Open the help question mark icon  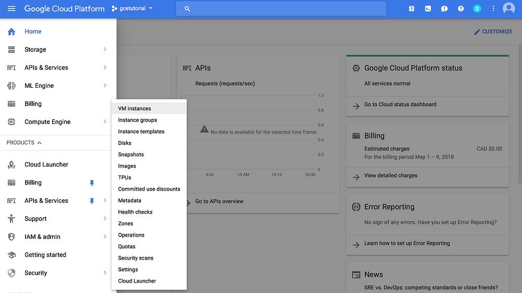[460, 9]
